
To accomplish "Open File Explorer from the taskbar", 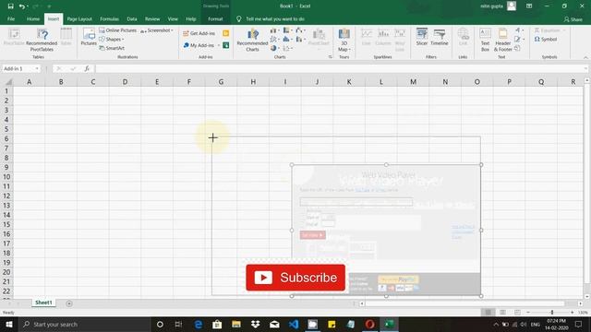I will click(x=236, y=324).
